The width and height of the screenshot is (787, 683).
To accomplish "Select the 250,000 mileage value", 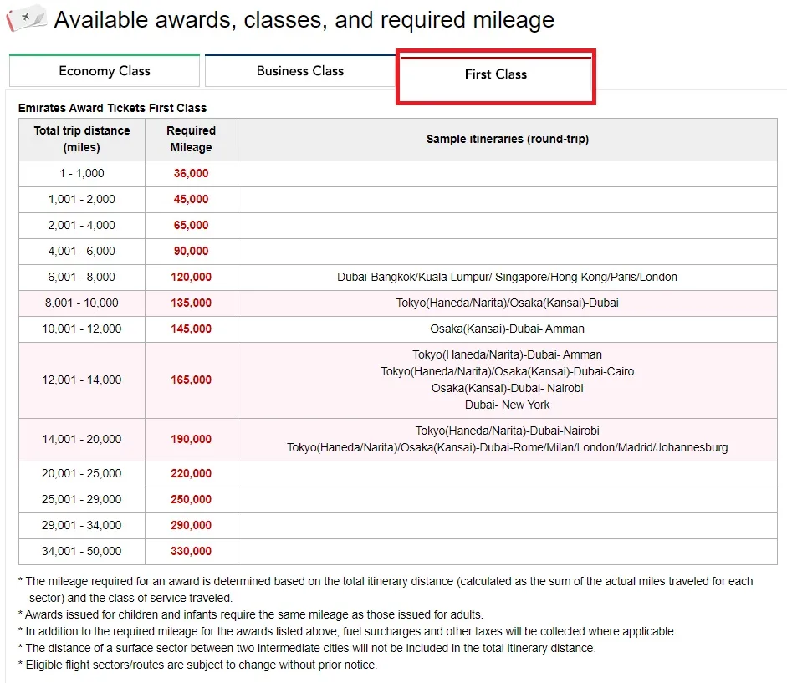I will 192,500.
